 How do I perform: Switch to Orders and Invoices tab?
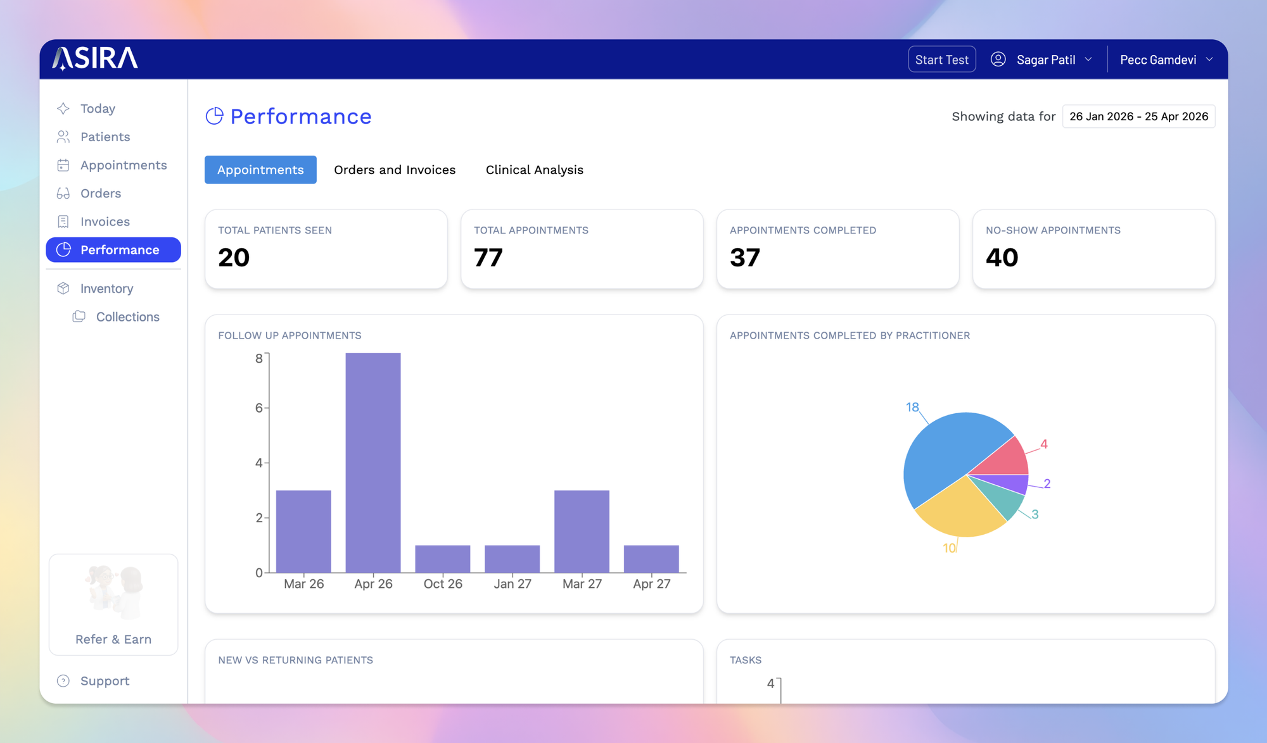coord(395,170)
